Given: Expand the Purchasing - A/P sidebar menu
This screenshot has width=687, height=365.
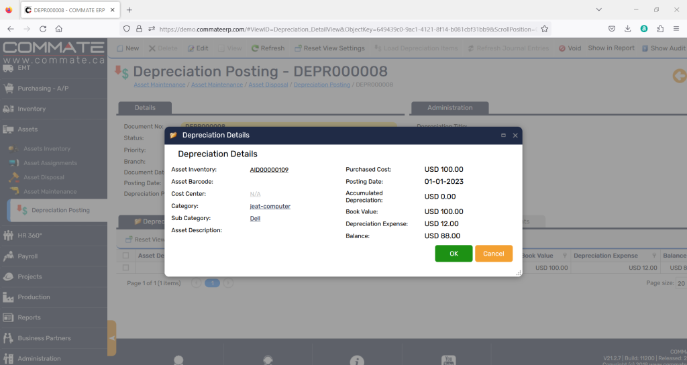Looking at the screenshot, I should tap(43, 88).
